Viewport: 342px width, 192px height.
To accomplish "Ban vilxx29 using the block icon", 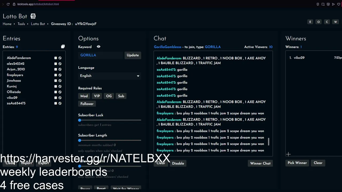I will pos(60,98).
